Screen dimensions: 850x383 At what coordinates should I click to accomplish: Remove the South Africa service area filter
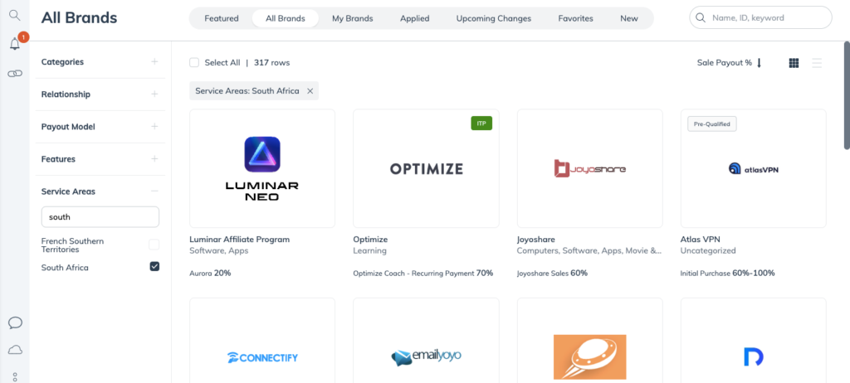310,91
